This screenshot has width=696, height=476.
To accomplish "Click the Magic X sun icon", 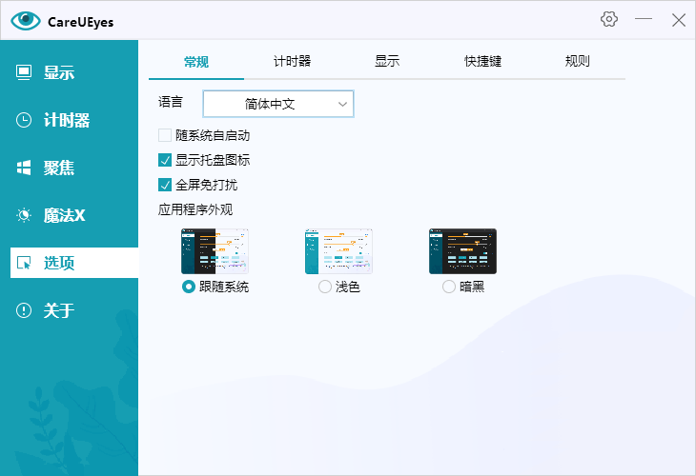I will (x=25, y=215).
